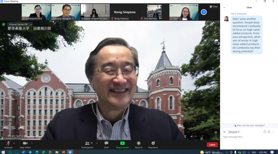Collapse chat panel using header chevron
Image resolution: width=278 pixels, height=154 pixels.
[224, 7]
